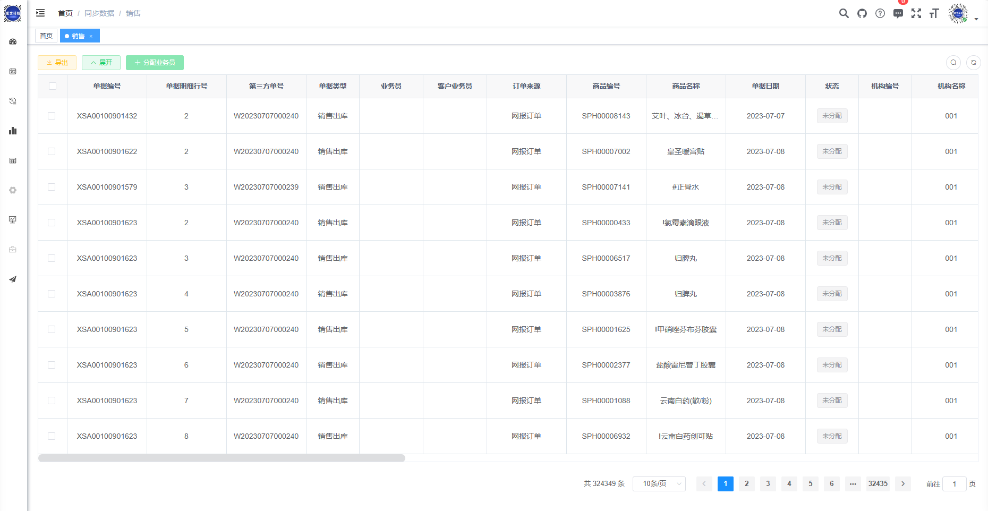Switch to the 首页 tab
The image size is (988, 511).
click(x=46, y=36)
